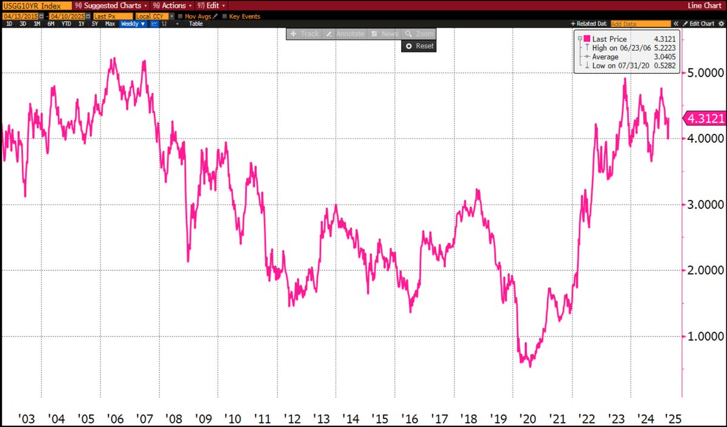Select the 1D time range

9,24
